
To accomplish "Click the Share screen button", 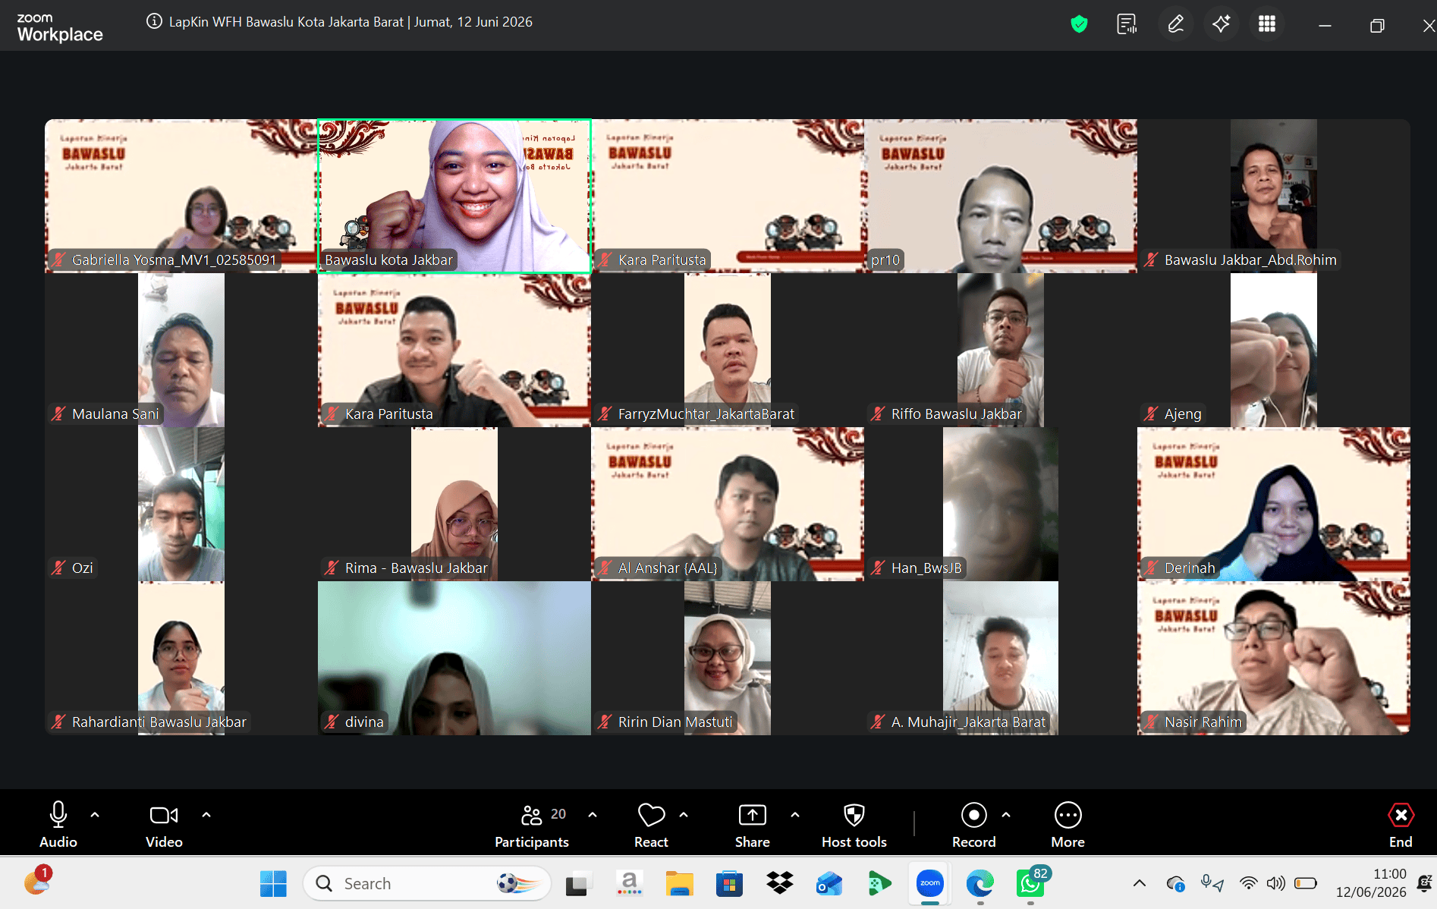I will point(752,825).
